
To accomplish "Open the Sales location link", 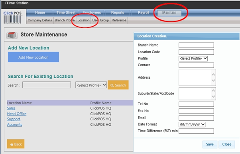I will point(11,108).
